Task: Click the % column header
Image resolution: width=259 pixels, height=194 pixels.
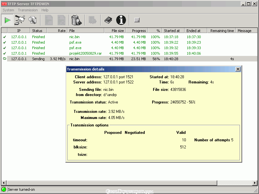Action: [x=155, y=30]
